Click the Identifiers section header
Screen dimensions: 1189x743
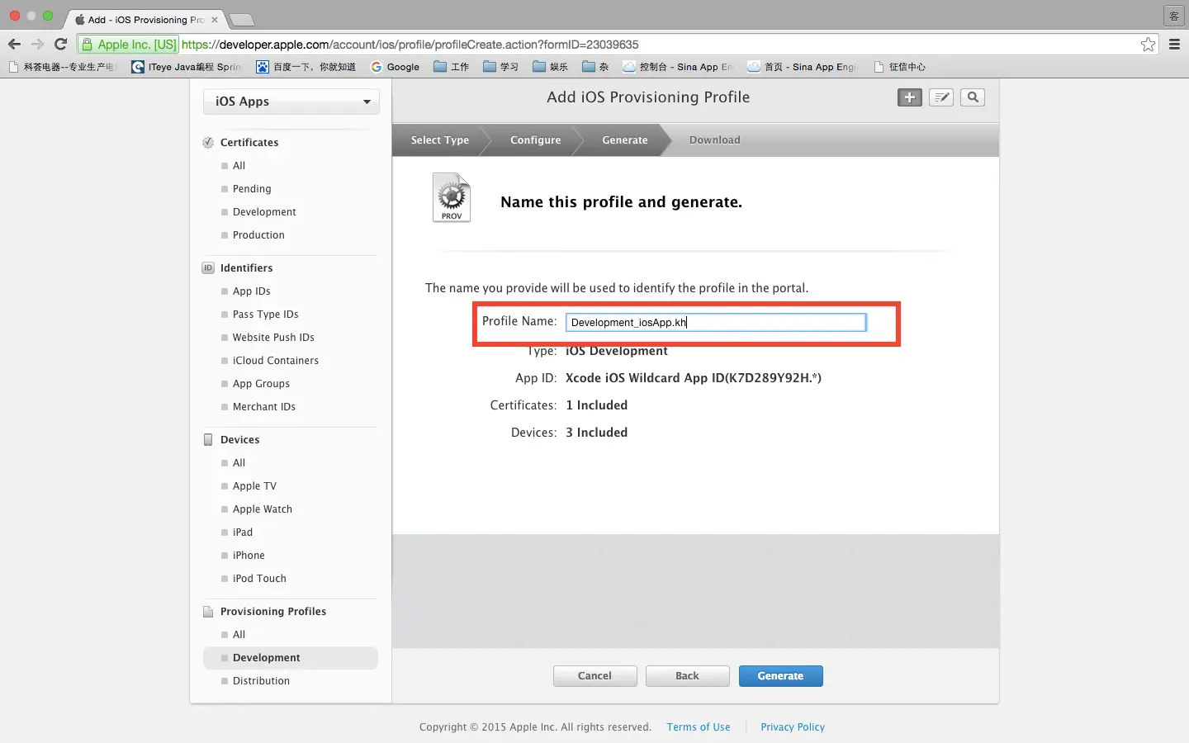click(246, 268)
